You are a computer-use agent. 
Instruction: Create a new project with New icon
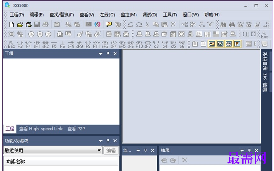pyautogui.click(x=12, y=25)
